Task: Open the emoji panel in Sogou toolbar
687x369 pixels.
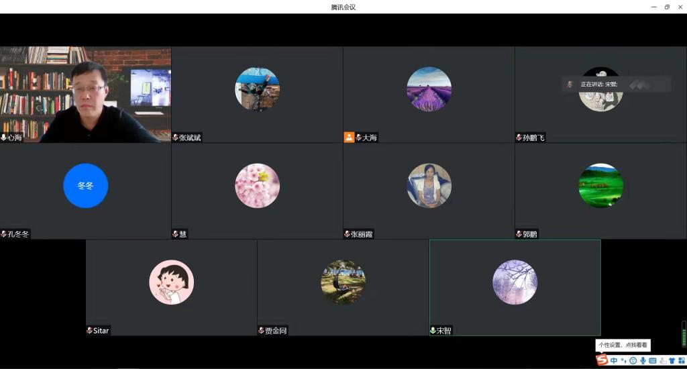Action: [x=633, y=361]
